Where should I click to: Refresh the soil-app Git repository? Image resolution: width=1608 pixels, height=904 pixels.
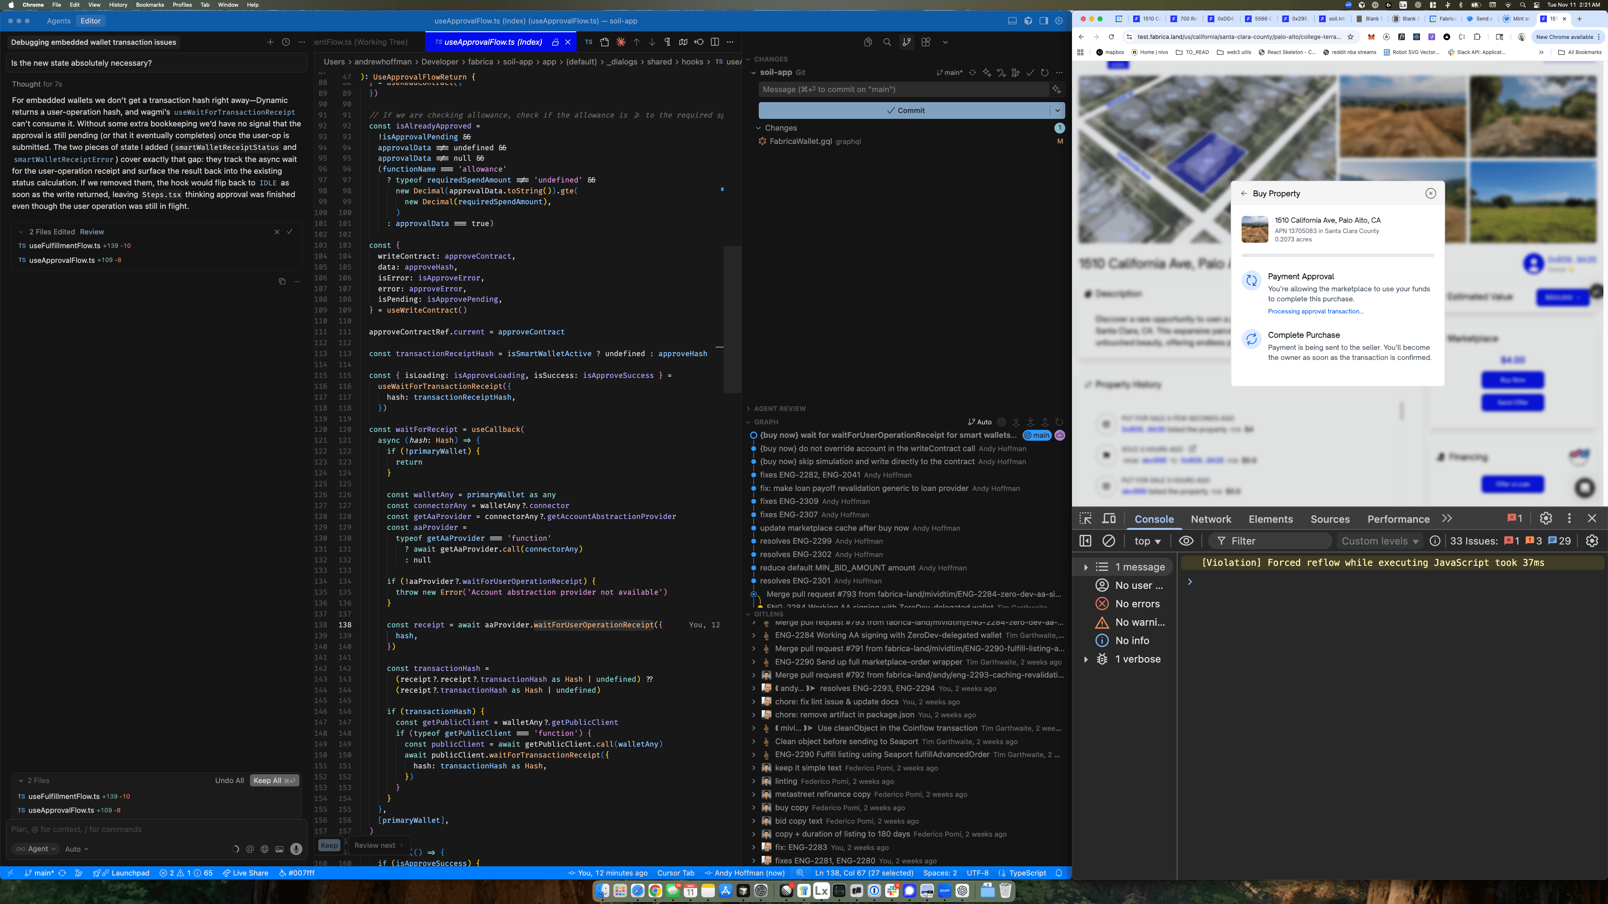point(1044,72)
